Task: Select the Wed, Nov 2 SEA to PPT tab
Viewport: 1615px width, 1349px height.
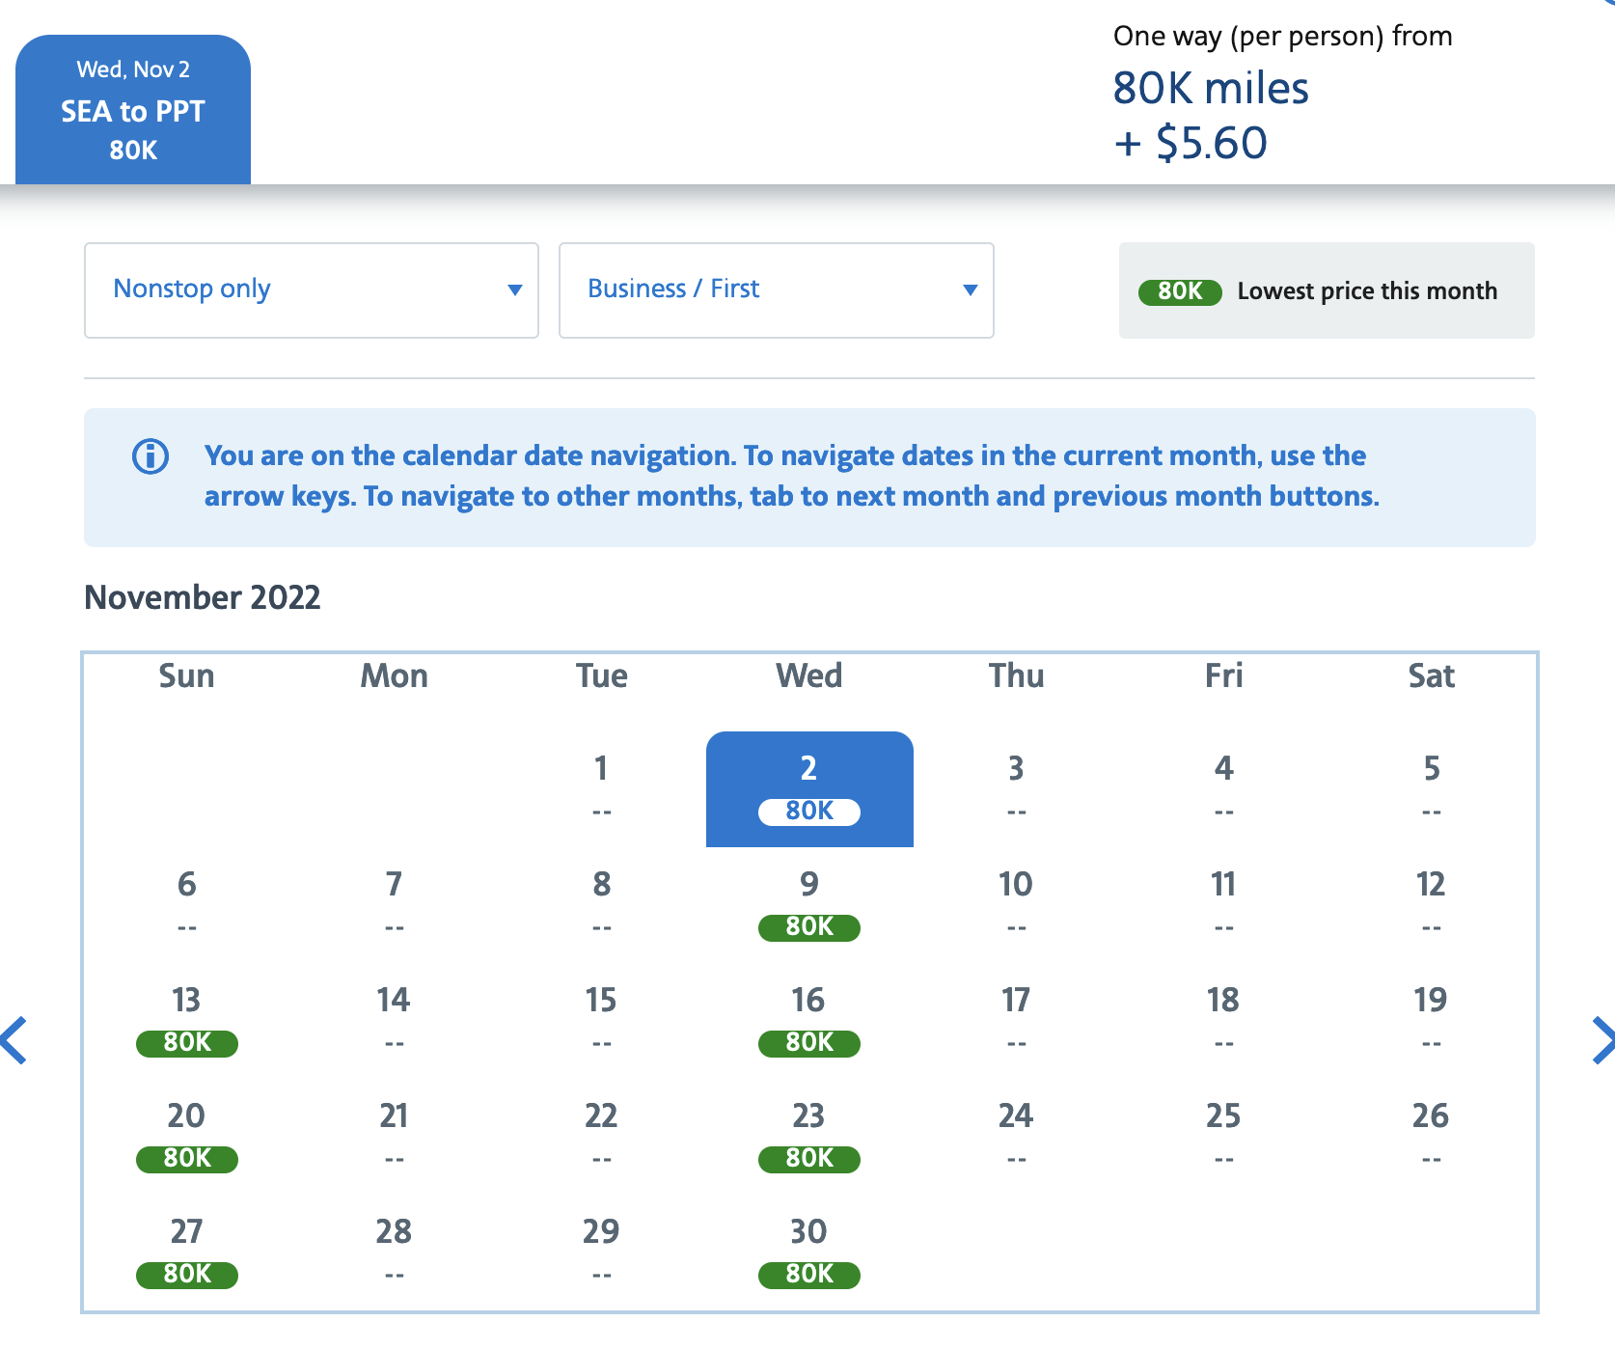Action: [x=133, y=110]
